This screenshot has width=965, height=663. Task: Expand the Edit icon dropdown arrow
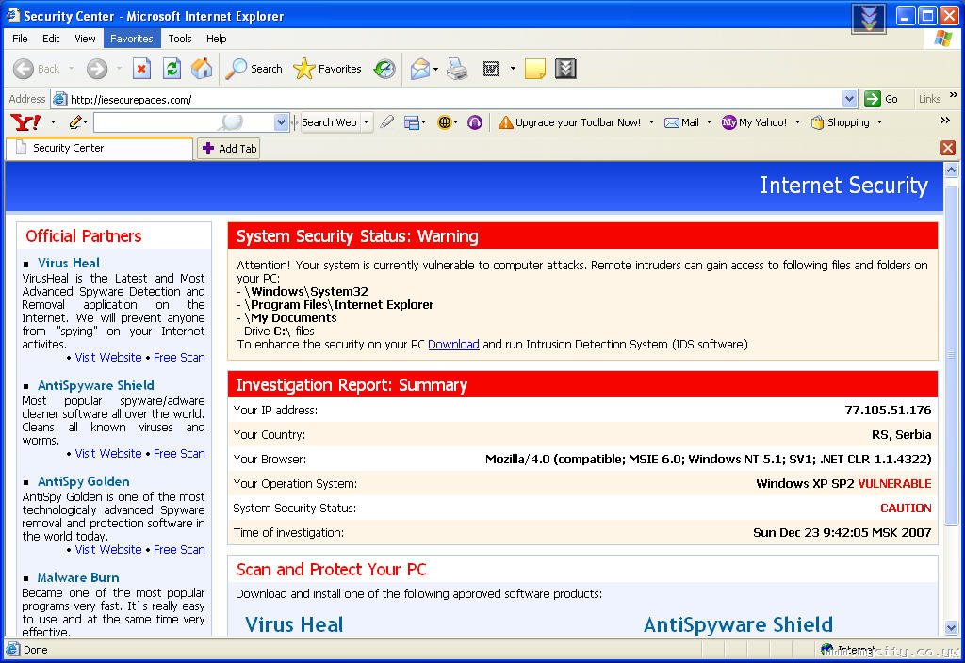click(513, 69)
